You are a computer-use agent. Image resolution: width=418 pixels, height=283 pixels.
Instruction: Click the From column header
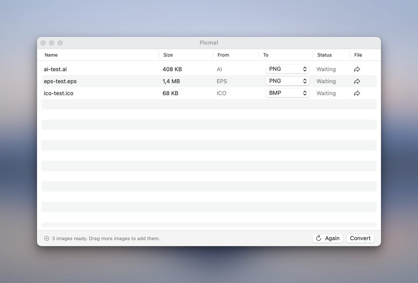[x=223, y=55]
